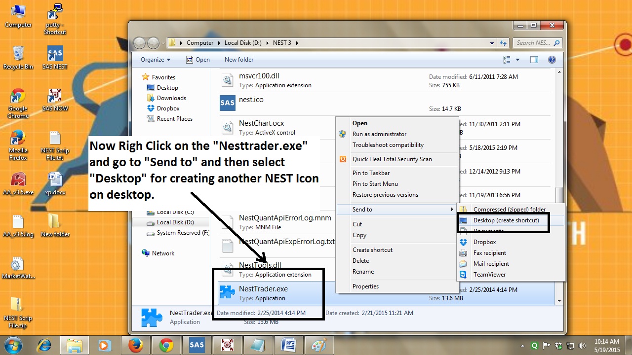Choose Restore previous versions
The image size is (632, 355).
click(397, 195)
